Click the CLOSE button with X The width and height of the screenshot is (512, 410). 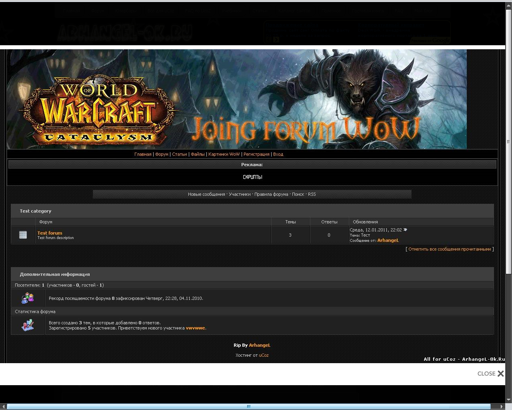[x=490, y=374]
